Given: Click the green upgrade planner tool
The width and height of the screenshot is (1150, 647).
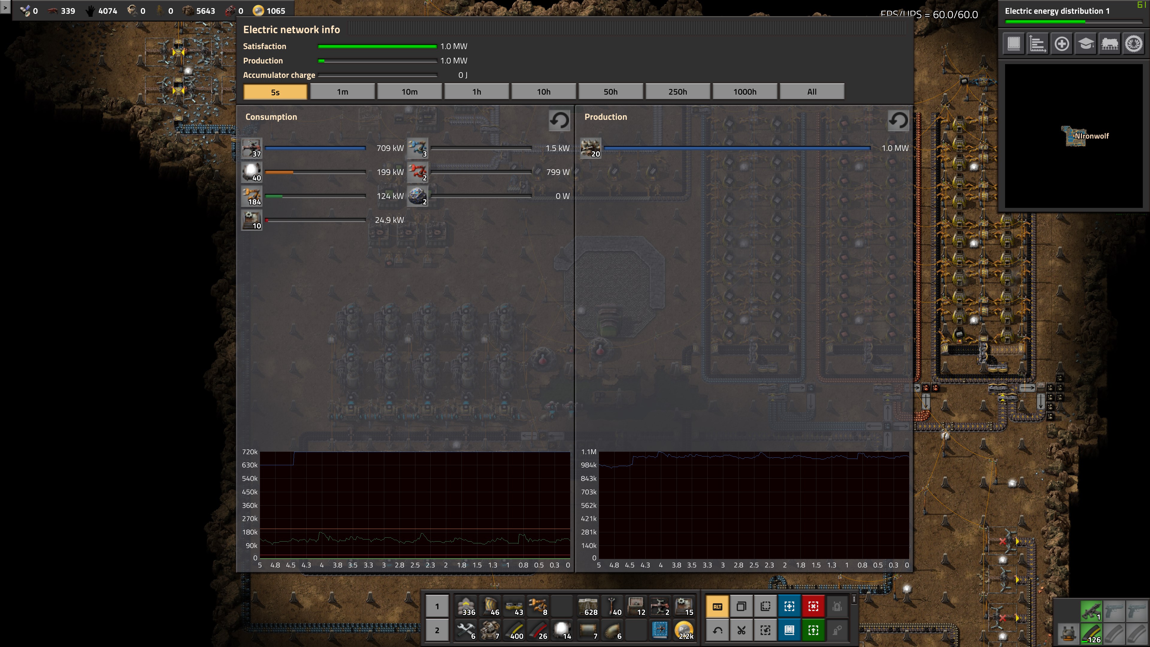Looking at the screenshot, I should [813, 631].
